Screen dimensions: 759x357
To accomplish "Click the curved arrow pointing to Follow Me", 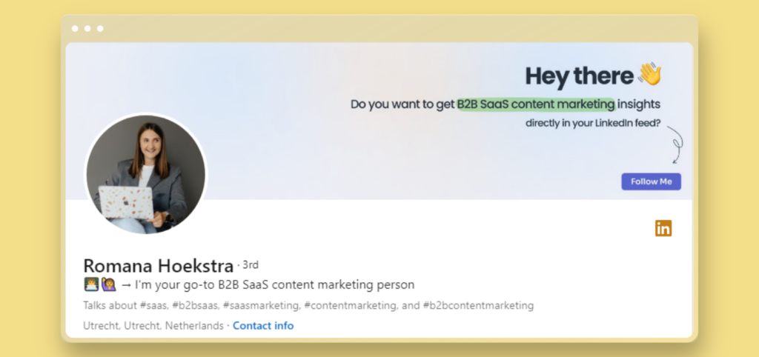I will coord(675,144).
